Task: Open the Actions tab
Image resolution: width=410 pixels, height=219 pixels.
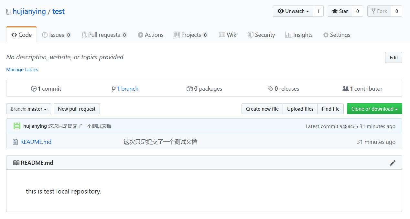Action: tap(151, 35)
